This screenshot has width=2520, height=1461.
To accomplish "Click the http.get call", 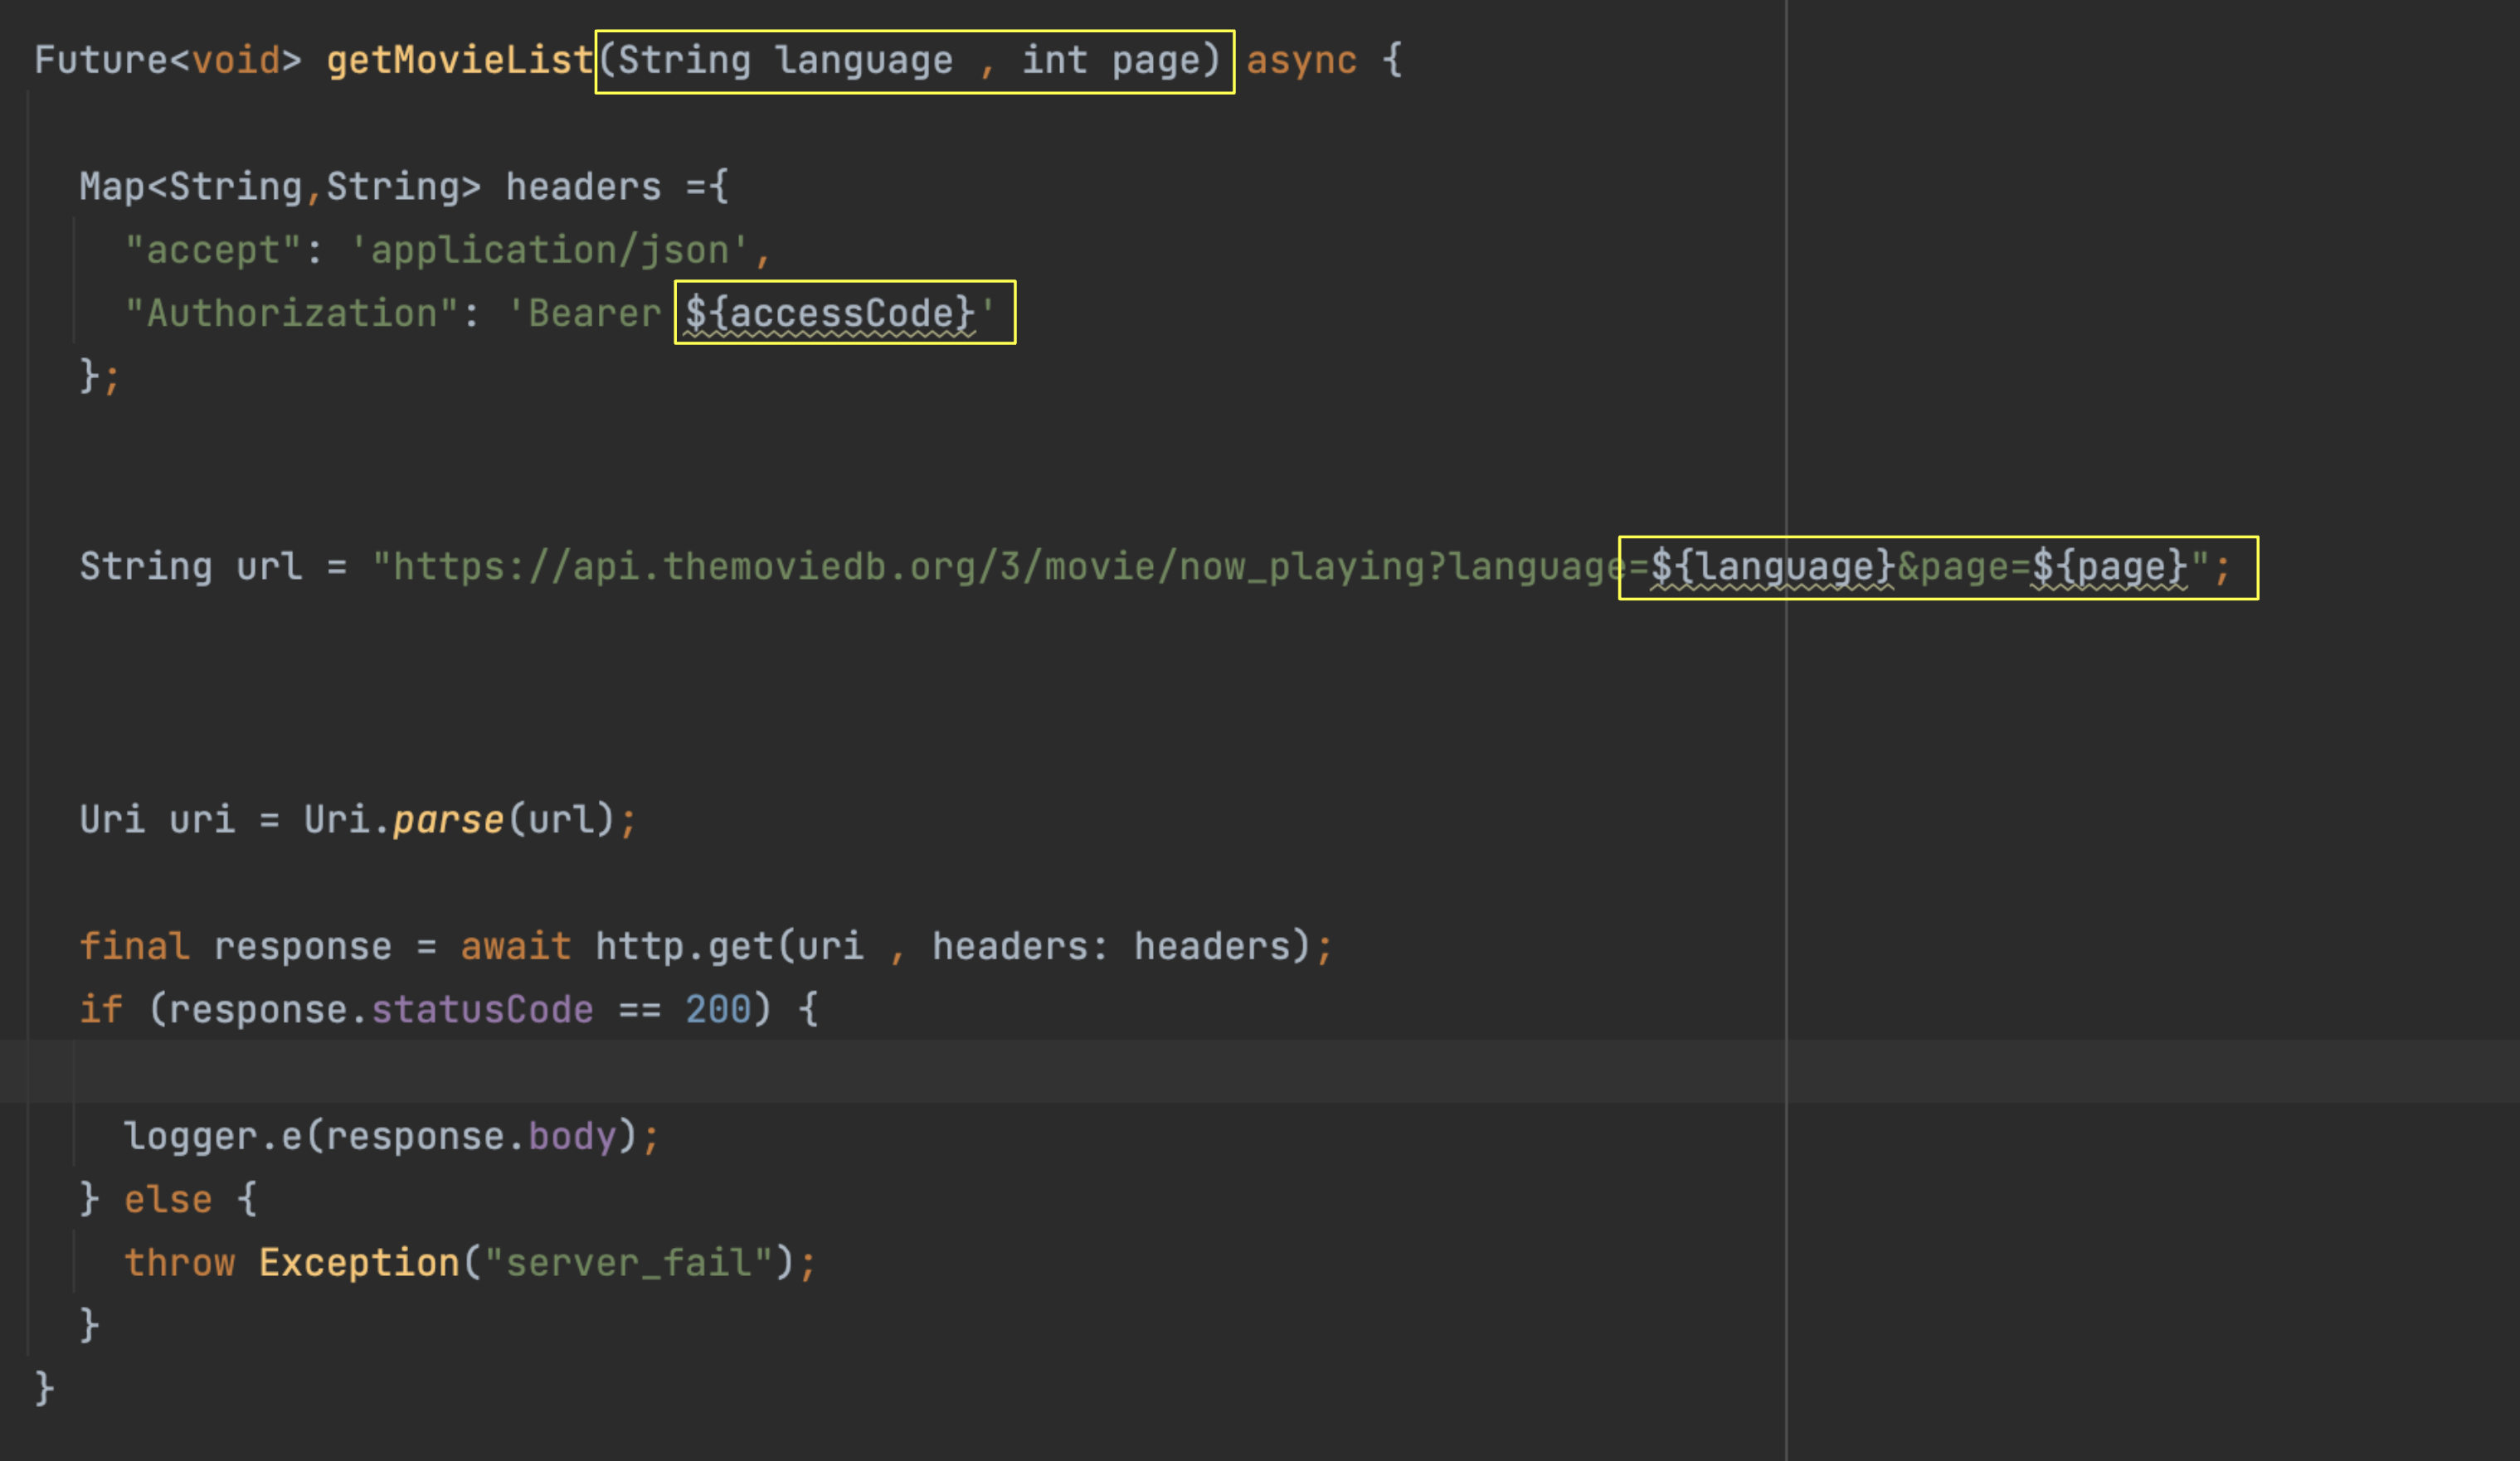I will [684, 946].
